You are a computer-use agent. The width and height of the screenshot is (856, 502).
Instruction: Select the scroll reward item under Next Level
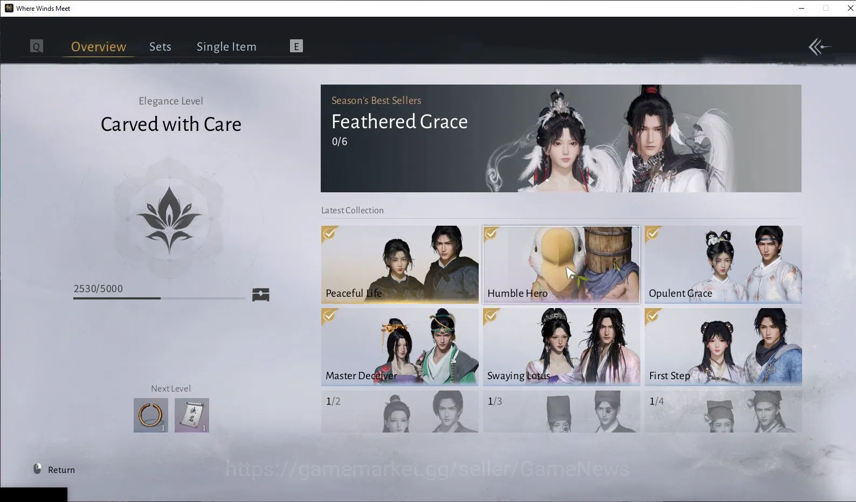tap(192, 415)
